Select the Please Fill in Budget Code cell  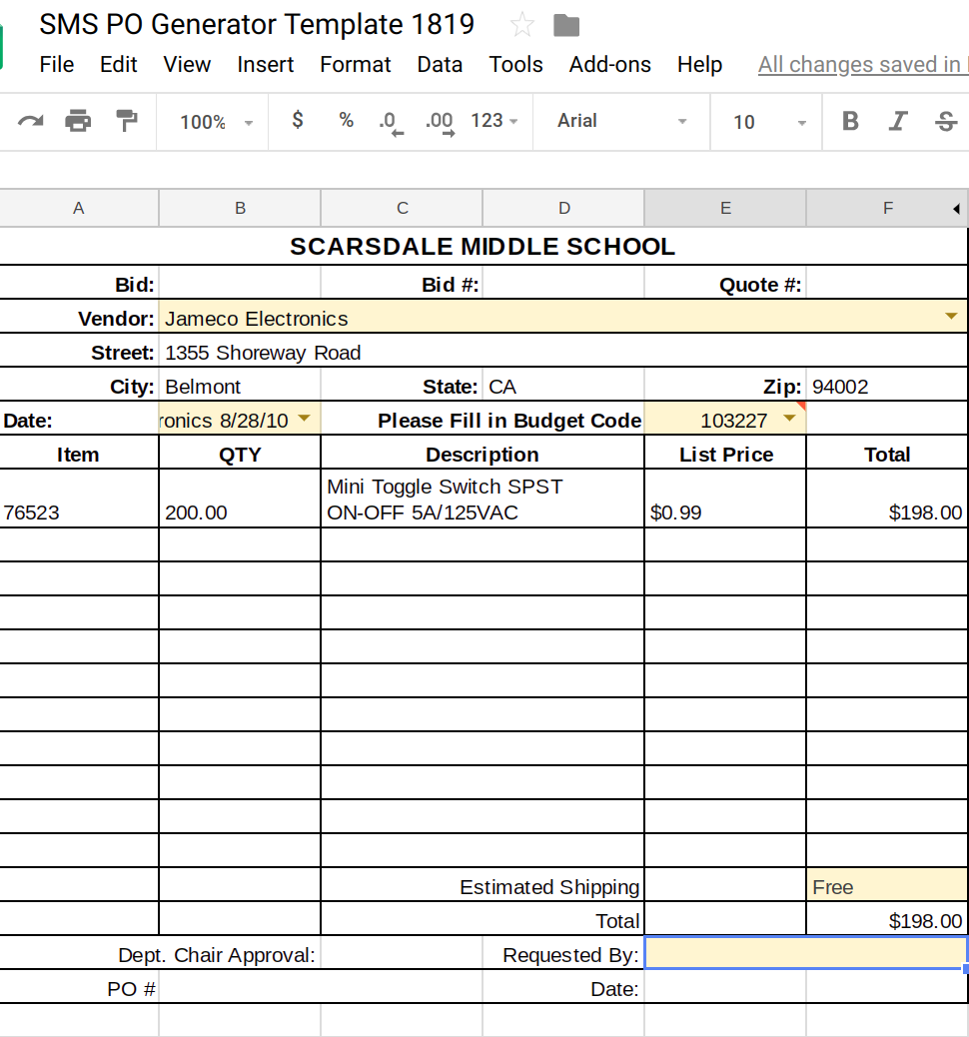coord(483,420)
